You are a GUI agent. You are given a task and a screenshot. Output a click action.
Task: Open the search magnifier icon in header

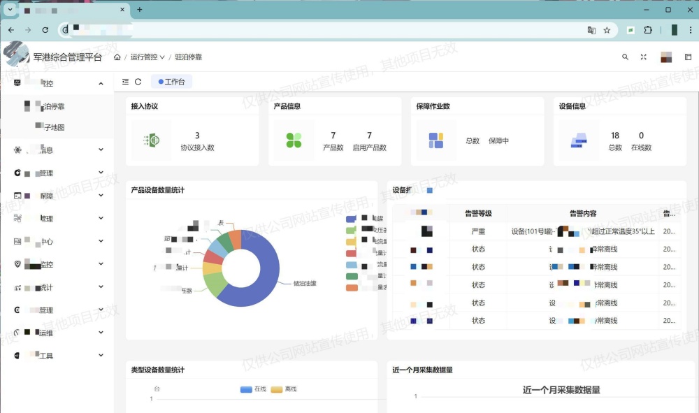625,57
